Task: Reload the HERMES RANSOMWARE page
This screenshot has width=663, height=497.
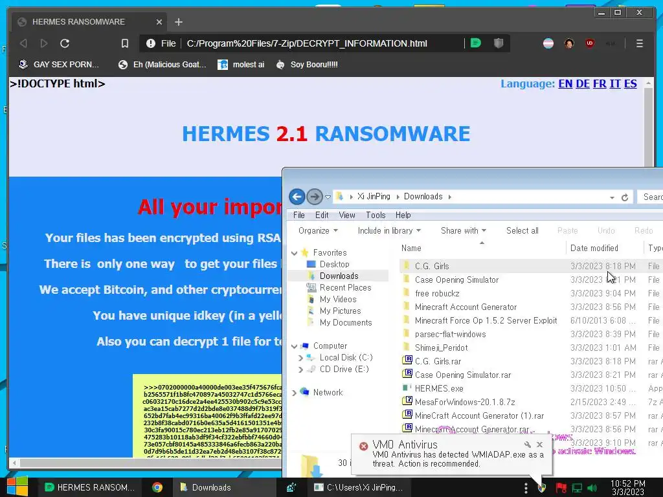Action: click(x=65, y=43)
